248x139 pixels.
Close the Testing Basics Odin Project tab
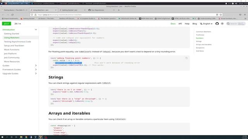tap(27, 10)
